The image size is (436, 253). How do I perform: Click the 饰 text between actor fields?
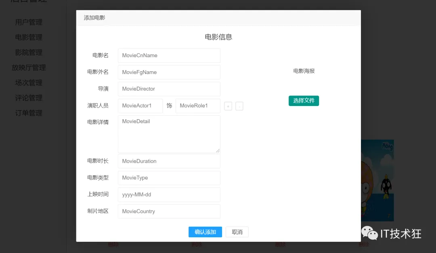169,106
